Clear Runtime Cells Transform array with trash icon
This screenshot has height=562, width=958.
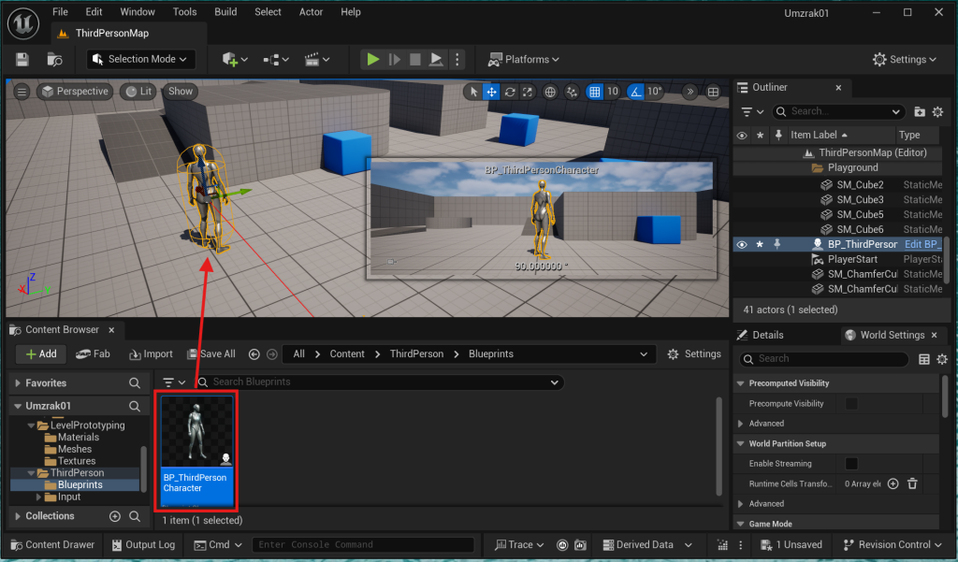click(x=912, y=483)
